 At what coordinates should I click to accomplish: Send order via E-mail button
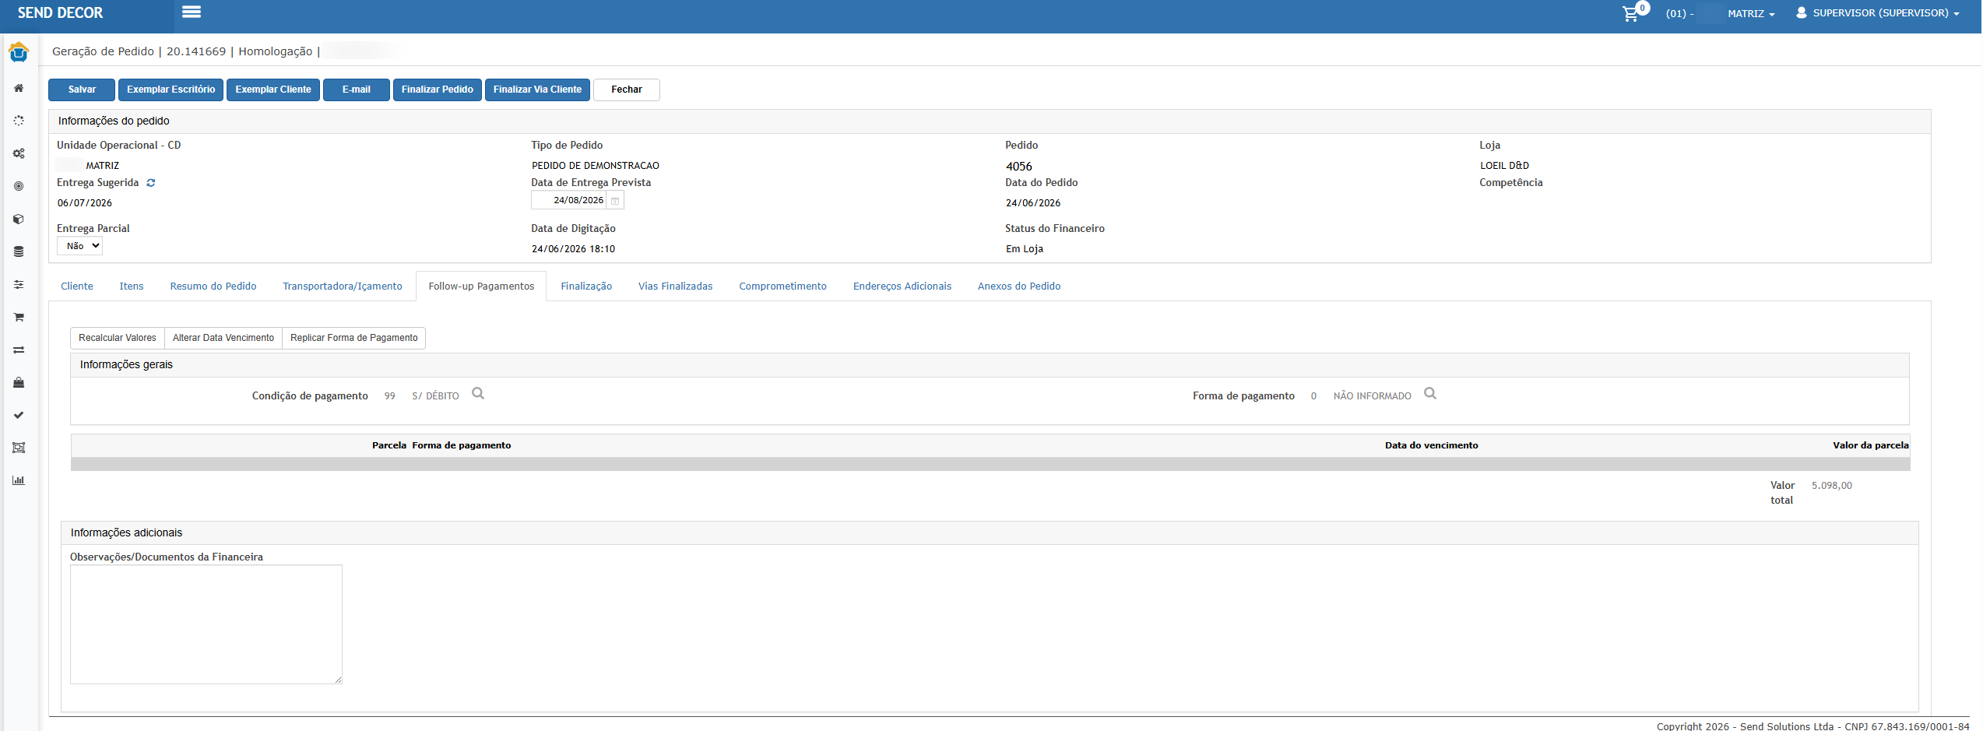tap(357, 90)
